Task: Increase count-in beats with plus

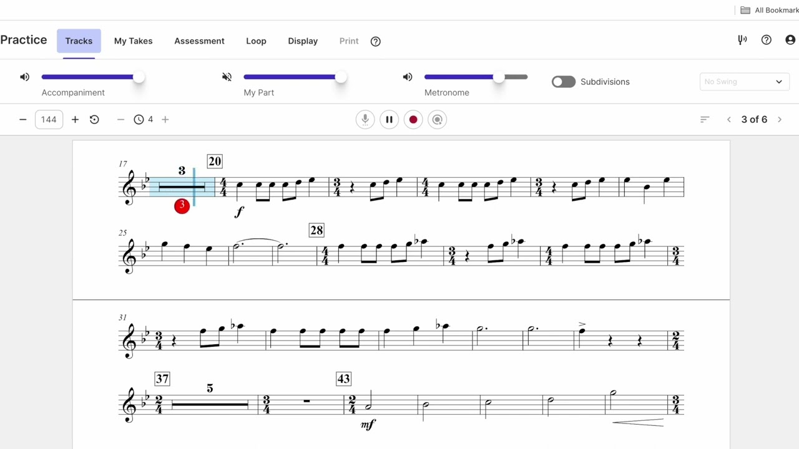Action: [165, 119]
